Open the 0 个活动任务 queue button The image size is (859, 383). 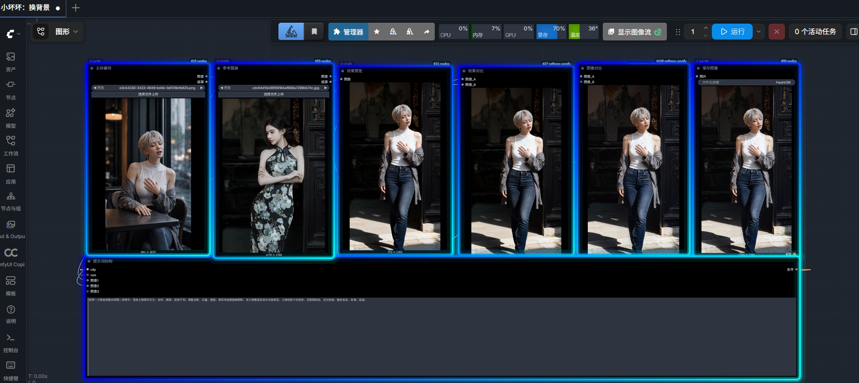815,32
